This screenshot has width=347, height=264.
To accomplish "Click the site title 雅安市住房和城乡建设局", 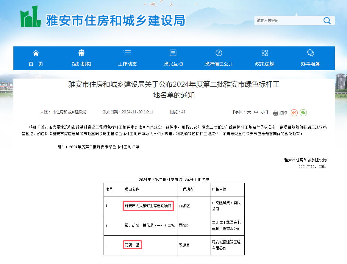I will tap(115, 21).
